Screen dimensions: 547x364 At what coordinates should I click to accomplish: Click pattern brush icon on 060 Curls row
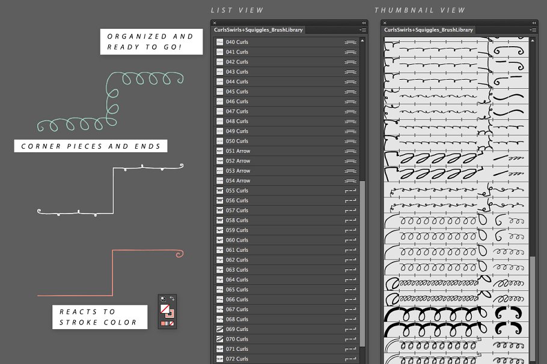point(351,240)
